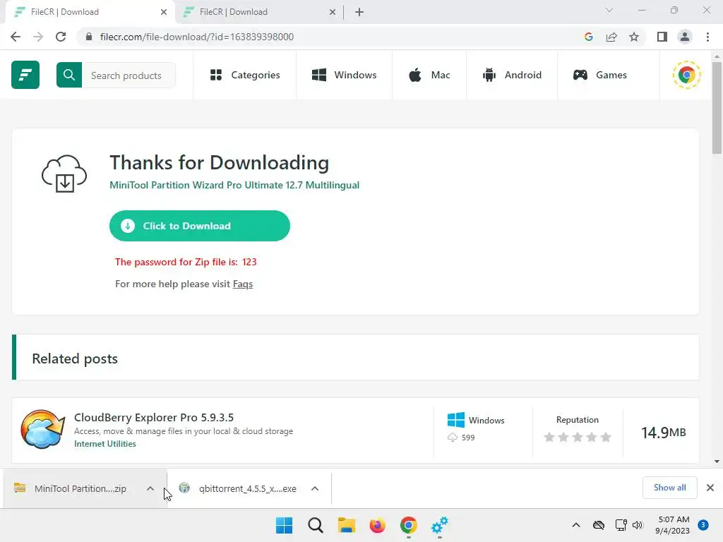Click the Chrome extension badge icon
Viewport: 723px width, 542px height.
click(686, 75)
